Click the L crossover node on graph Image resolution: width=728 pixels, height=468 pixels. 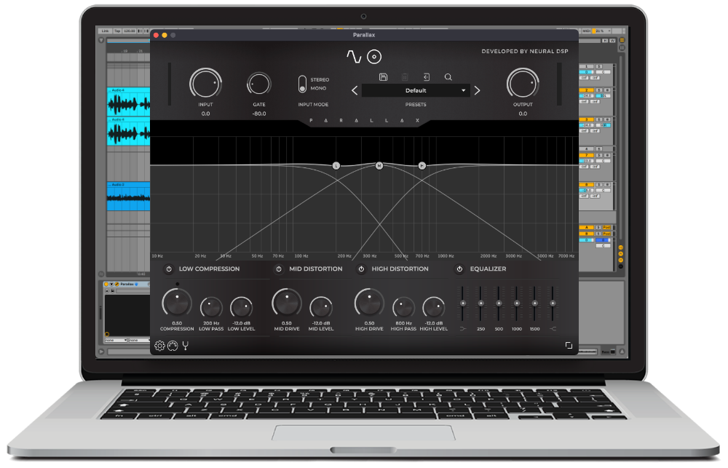tap(336, 166)
